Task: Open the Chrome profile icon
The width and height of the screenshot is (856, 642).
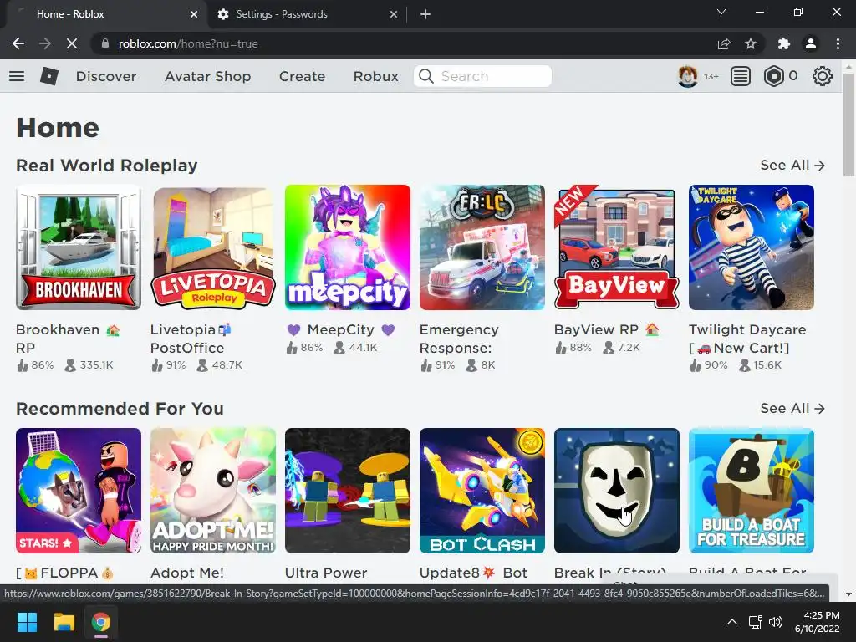Action: [x=811, y=43]
